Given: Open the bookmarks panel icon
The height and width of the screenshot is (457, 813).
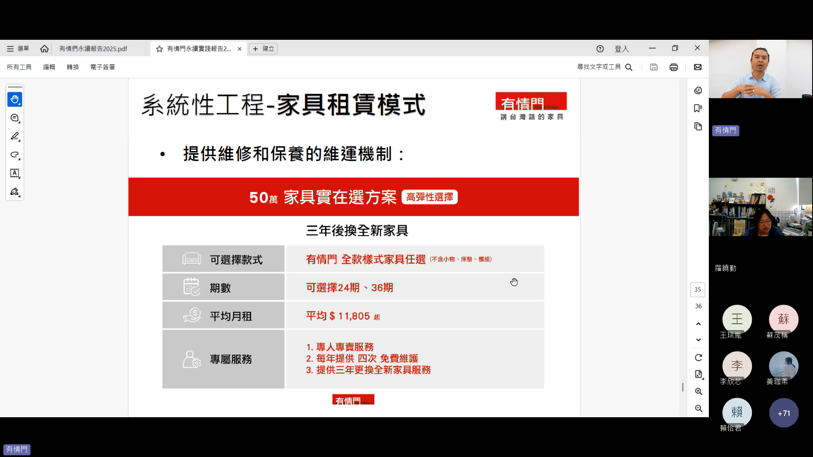Looking at the screenshot, I should pos(698,108).
